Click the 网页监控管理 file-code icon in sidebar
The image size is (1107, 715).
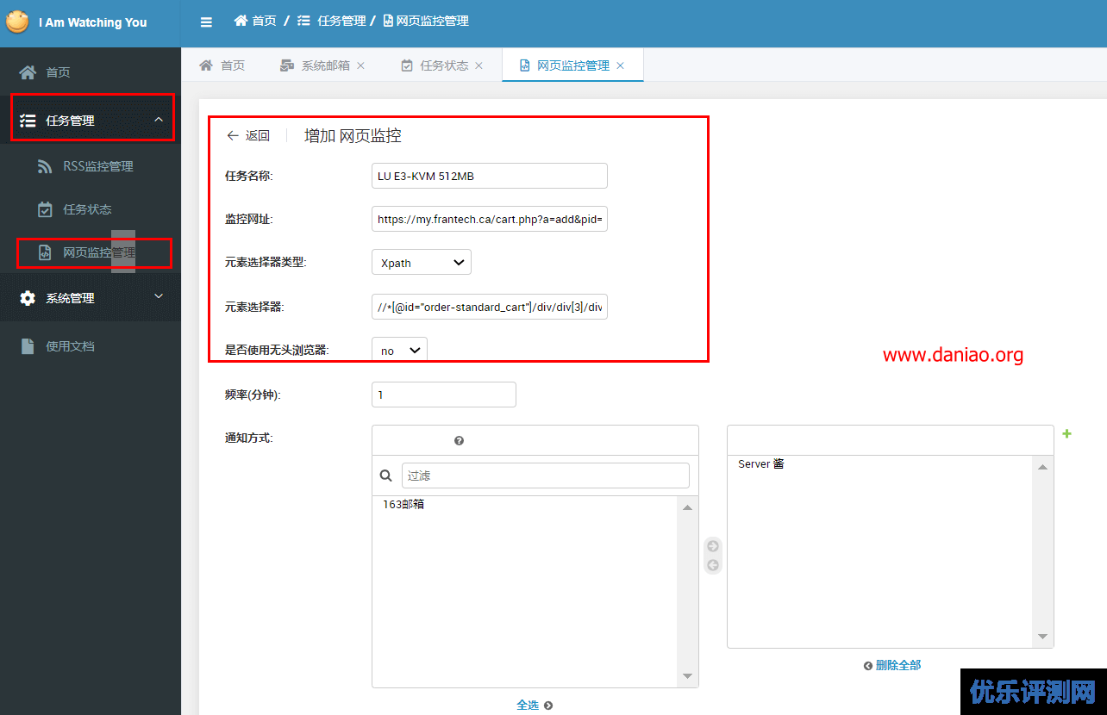[45, 252]
